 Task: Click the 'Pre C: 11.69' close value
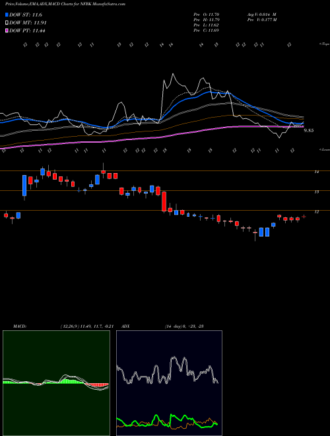207,30
